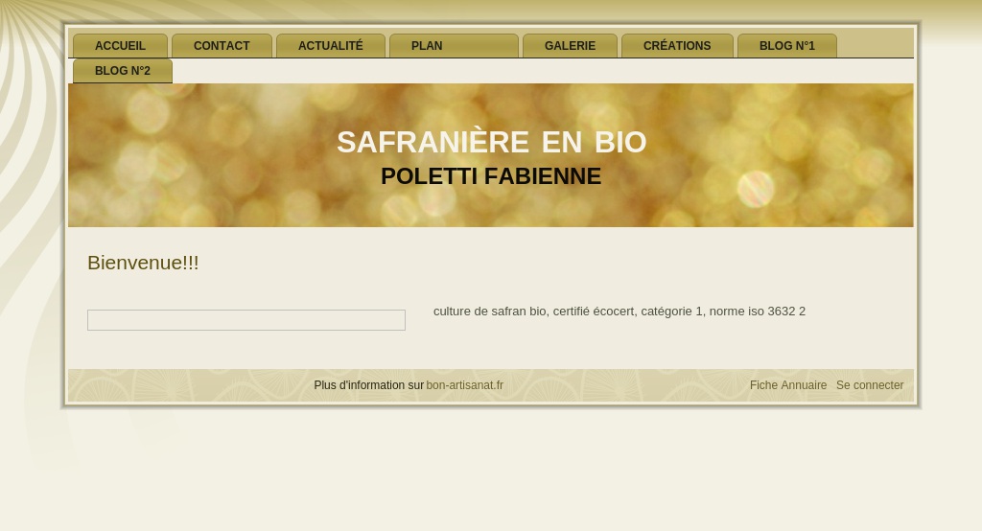Select the ACTUALITÉ tab
Viewport: 982px width, 531px height.
pos(331,46)
